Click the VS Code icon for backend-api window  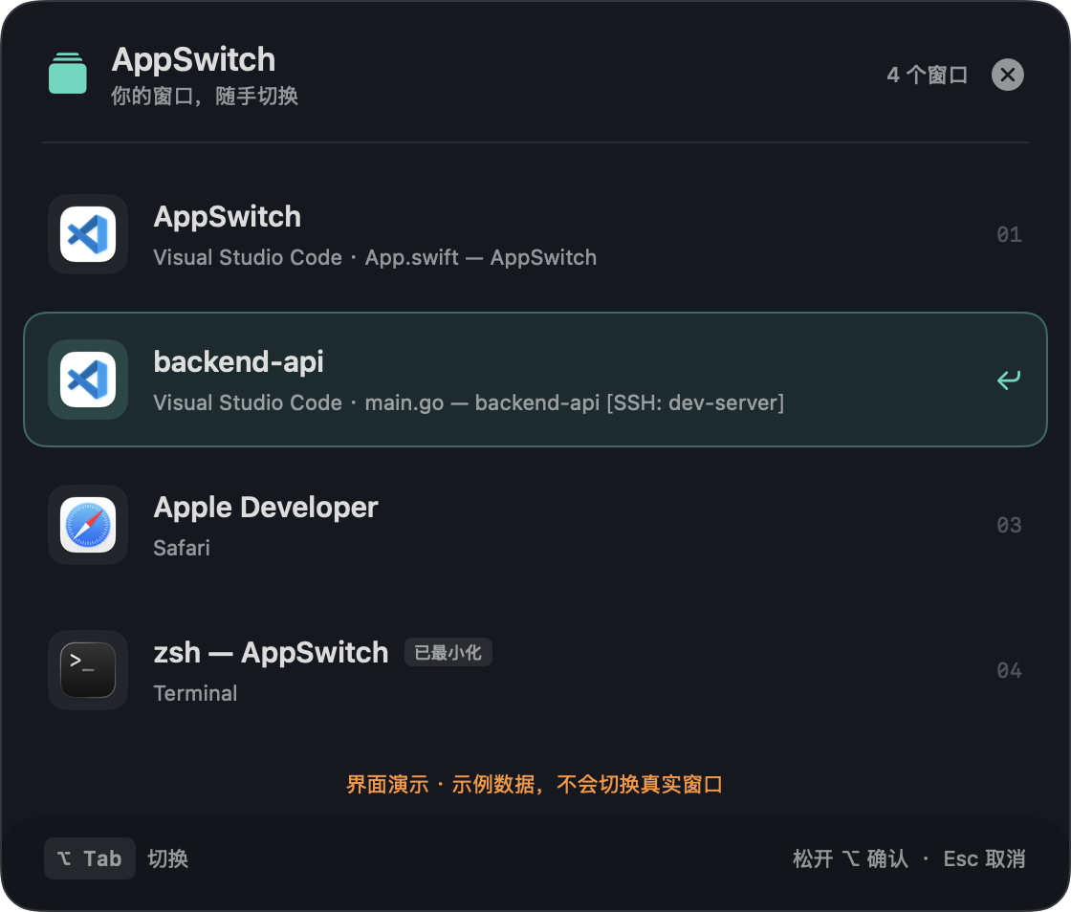[87, 380]
